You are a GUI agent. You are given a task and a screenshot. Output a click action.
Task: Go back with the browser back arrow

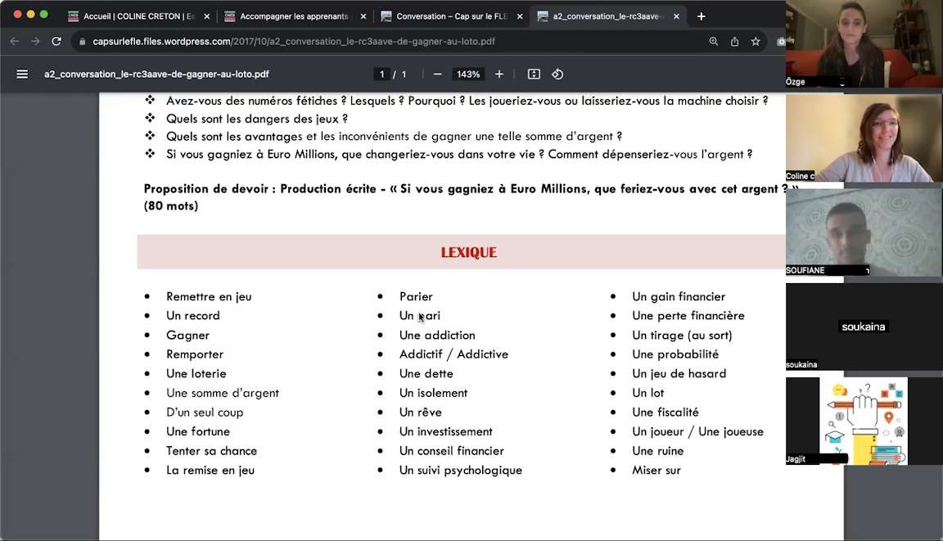click(15, 42)
